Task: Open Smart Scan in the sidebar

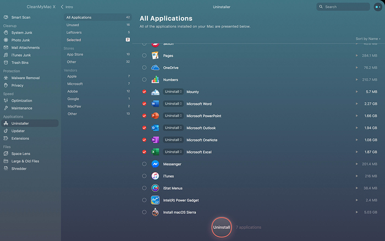Action: click(x=22, y=18)
